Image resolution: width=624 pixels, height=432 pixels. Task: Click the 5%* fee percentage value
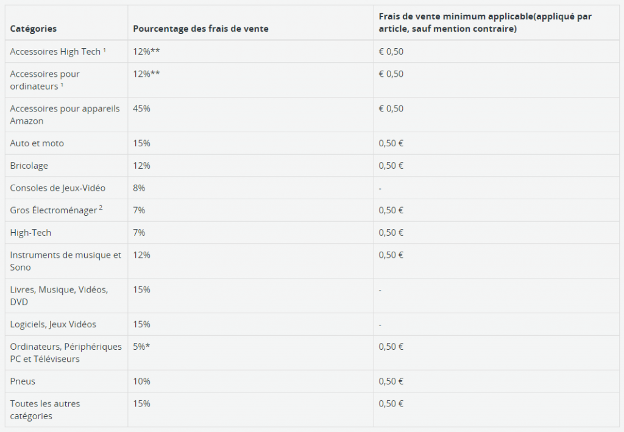pos(141,347)
